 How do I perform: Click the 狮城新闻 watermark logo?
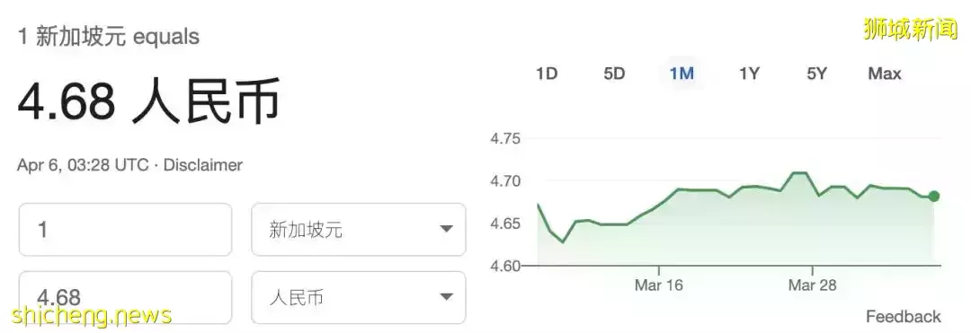pyautogui.click(x=910, y=29)
